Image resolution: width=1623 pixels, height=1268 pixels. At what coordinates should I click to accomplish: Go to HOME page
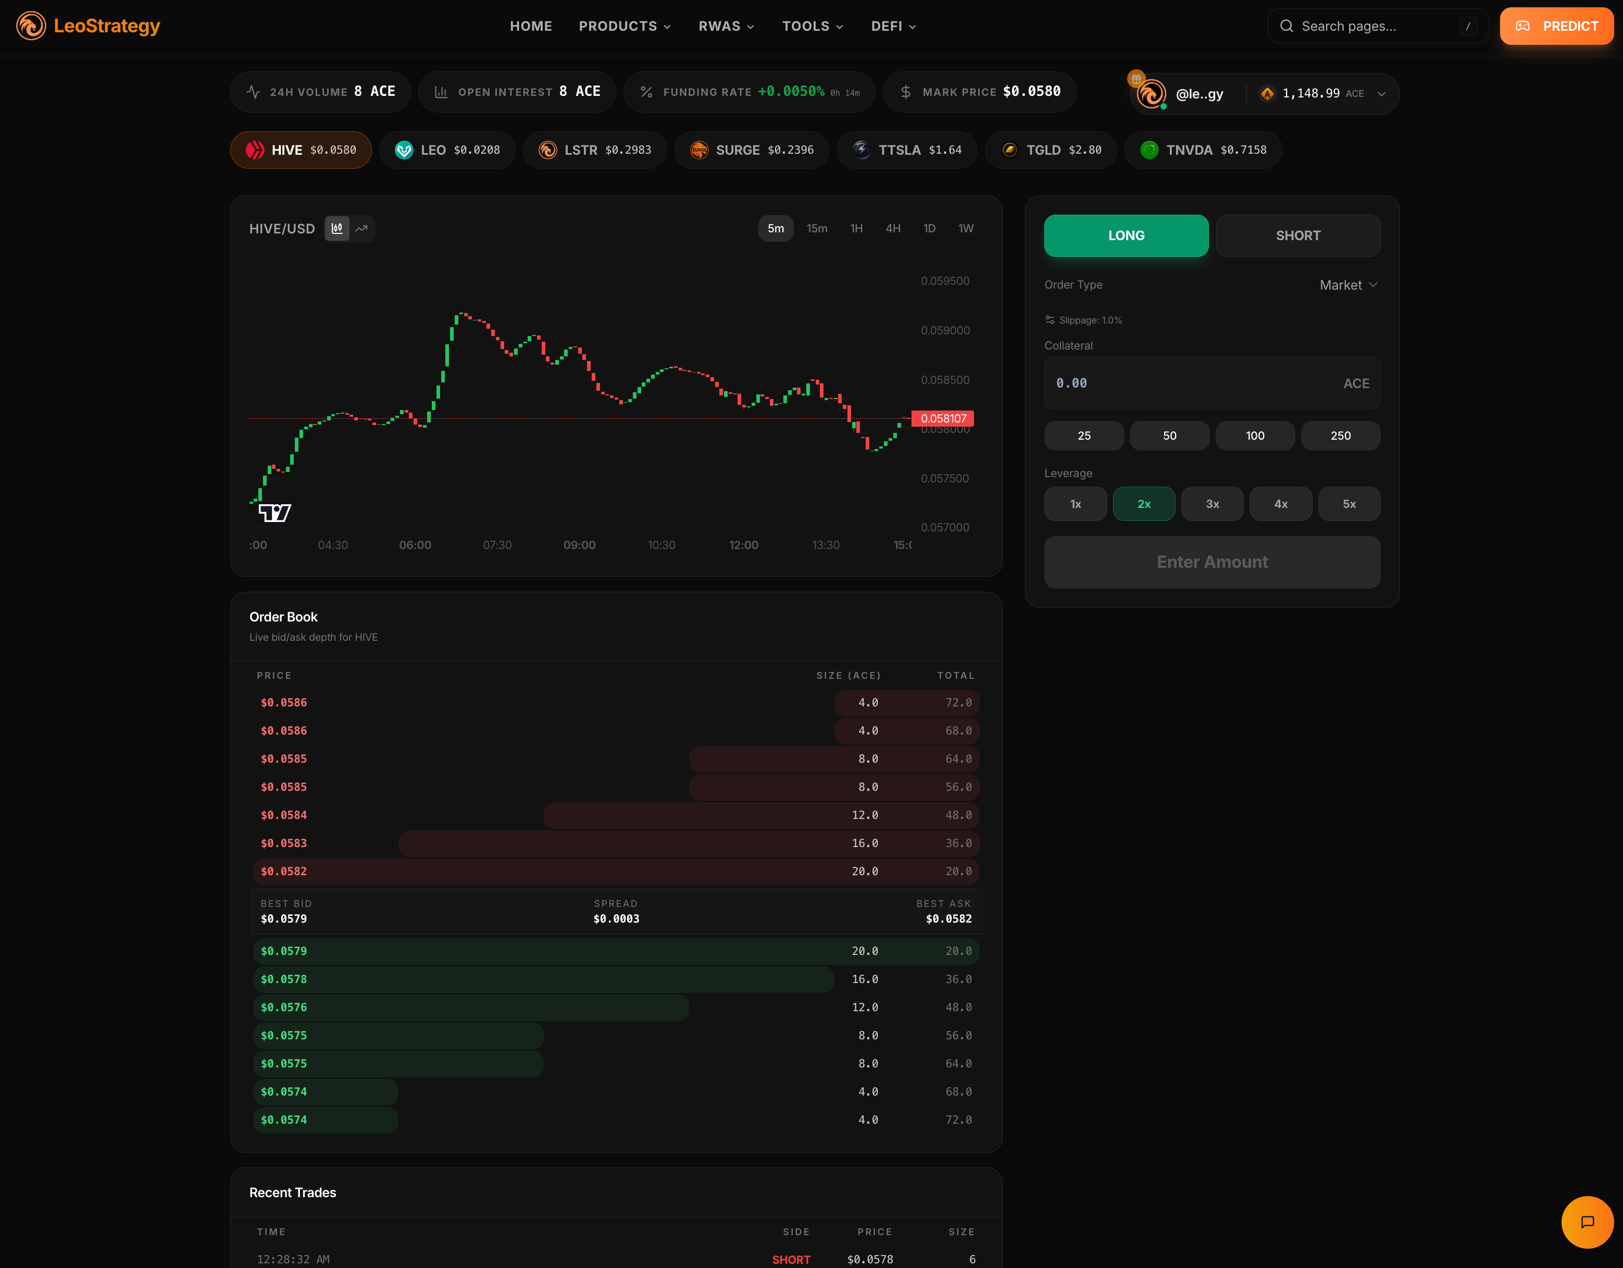click(x=531, y=26)
